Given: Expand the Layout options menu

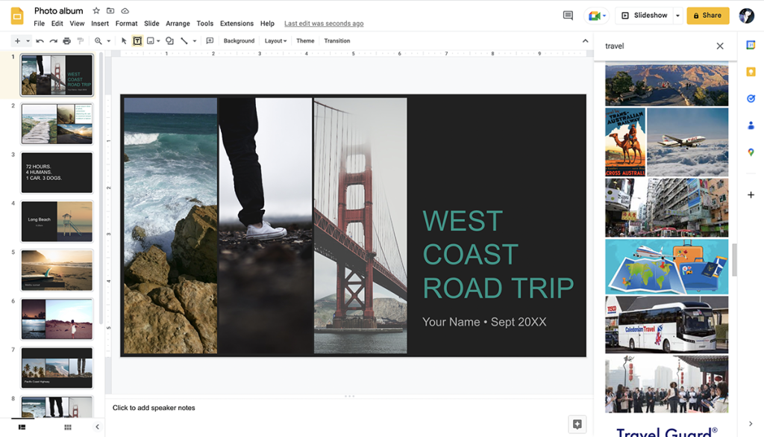Looking at the screenshot, I should click(x=275, y=40).
